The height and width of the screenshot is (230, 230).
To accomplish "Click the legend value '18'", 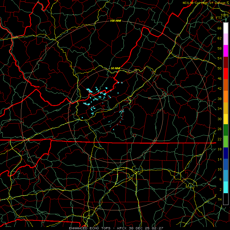I will tap(220, 149).
